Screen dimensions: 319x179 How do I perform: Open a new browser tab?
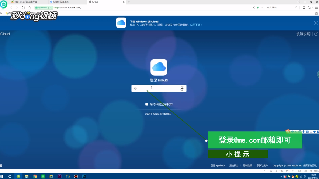pyautogui.click(x=129, y=2)
